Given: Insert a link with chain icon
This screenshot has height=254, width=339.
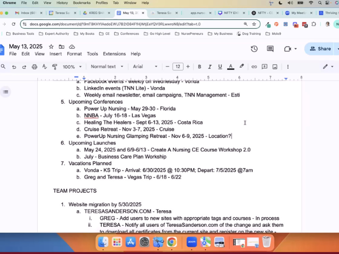Looking at the screenshot, I should pos(254,67).
